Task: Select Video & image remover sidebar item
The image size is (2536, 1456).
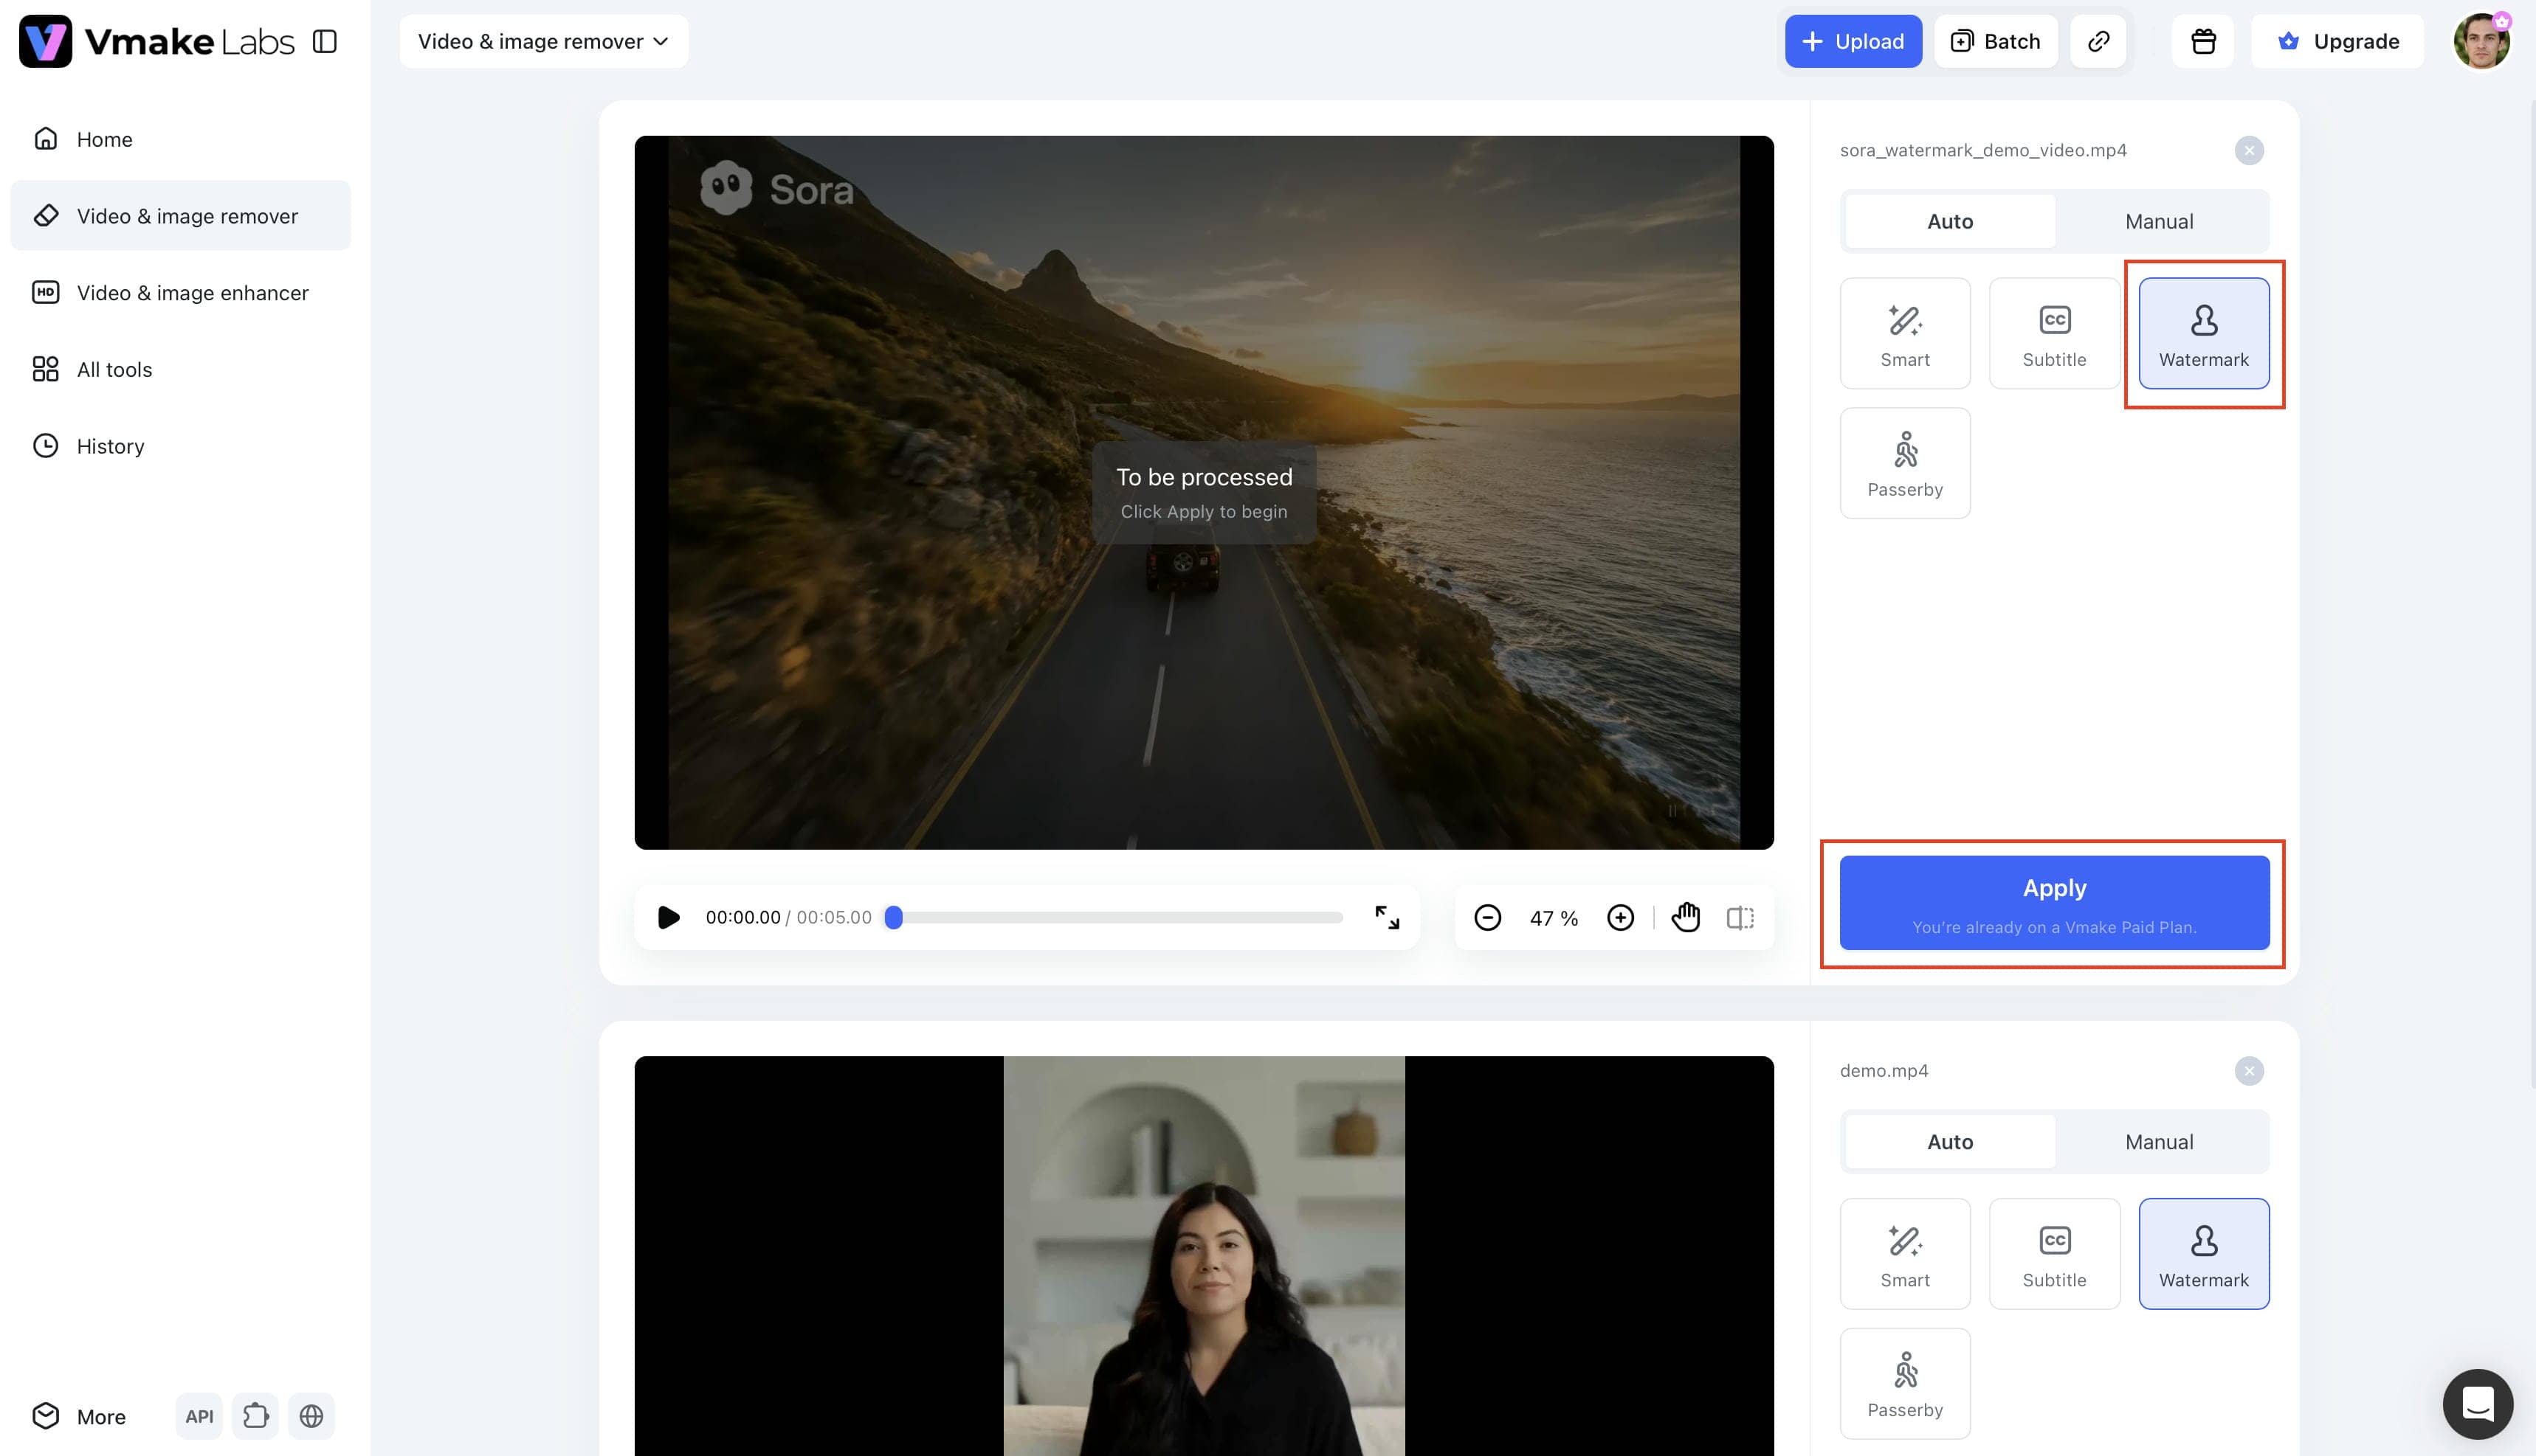Action: pyautogui.click(x=180, y=216)
